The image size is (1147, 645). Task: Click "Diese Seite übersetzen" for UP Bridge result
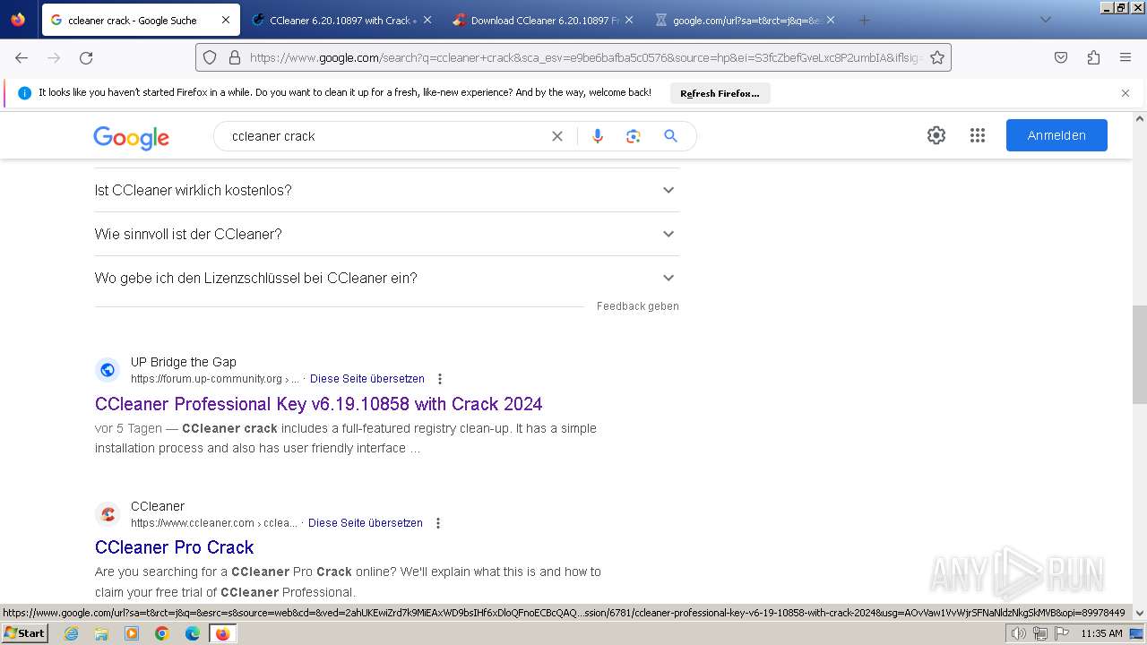(367, 379)
